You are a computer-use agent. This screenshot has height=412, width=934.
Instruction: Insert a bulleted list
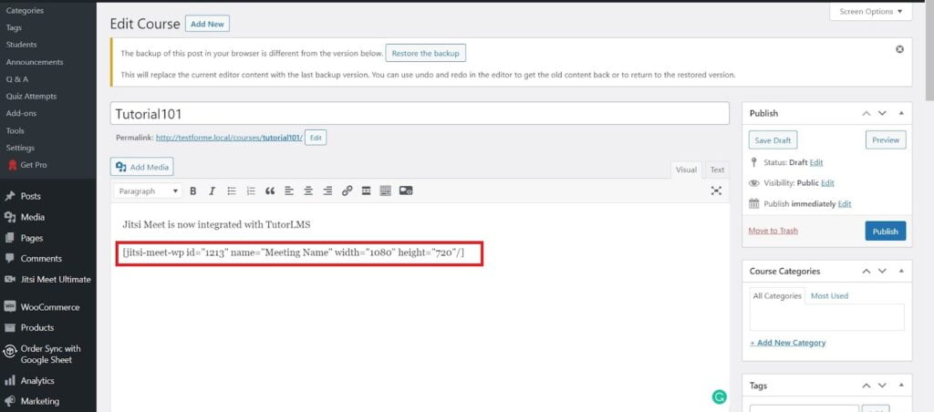pyautogui.click(x=232, y=191)
